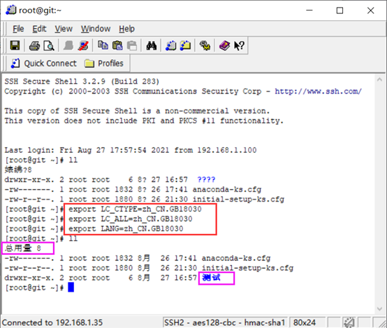Click scrollbar up arrow in terminal
This screenshot has width=387, height=328.
coord(379,80)
